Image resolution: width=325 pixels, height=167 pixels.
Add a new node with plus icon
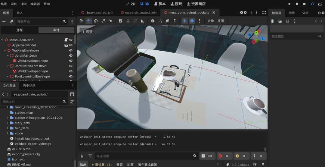pyautogui.click(x=4, y=22)
